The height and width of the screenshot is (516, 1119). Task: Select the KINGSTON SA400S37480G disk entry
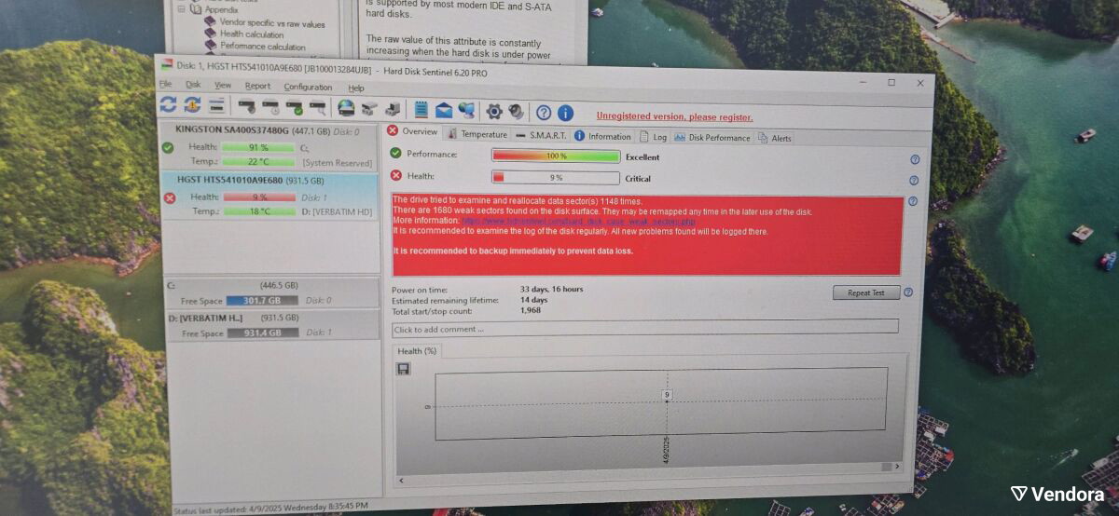pos(269,146)
